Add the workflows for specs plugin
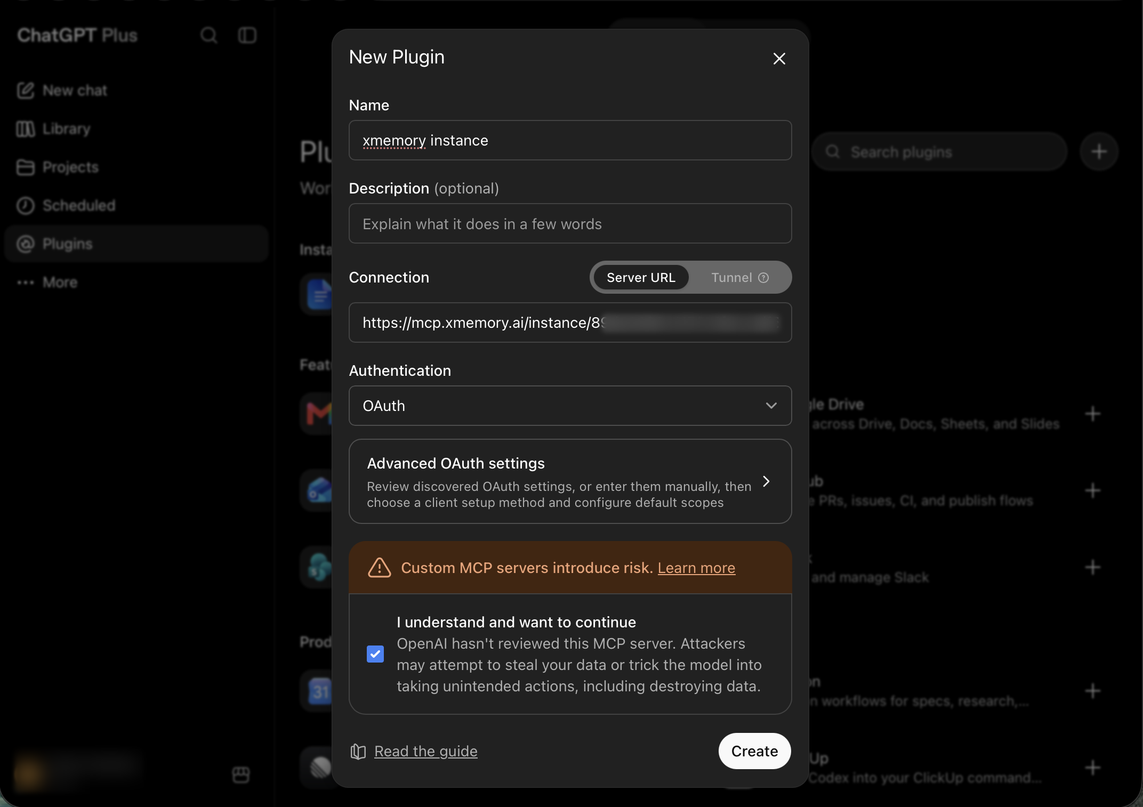The width and height of the screenshot is (1143, 807). (x=1093, y=691)
